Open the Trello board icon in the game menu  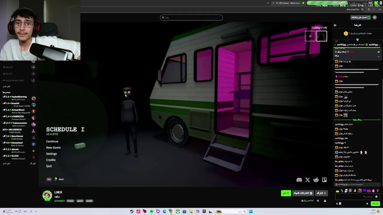324,180
